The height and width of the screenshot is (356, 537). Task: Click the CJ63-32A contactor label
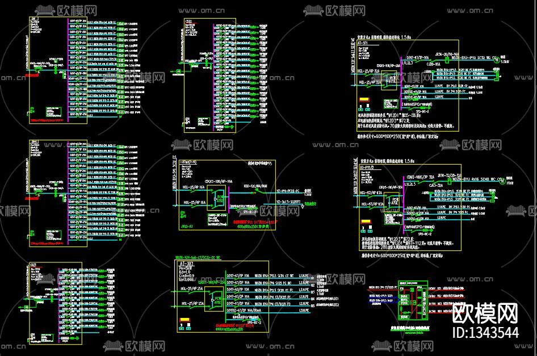pyautogui.click(x=436, y=185)
